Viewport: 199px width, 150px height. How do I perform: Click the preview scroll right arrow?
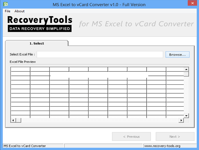(181, 120)
